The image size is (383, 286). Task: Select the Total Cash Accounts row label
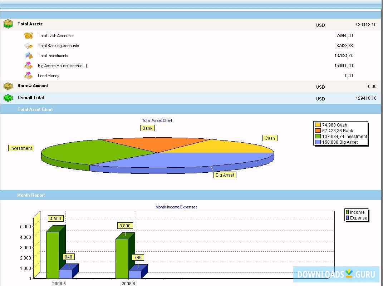(x=56, y=36)
